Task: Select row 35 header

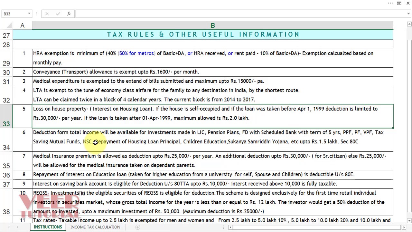Action: pyautogui.click(x=6, y=161)
